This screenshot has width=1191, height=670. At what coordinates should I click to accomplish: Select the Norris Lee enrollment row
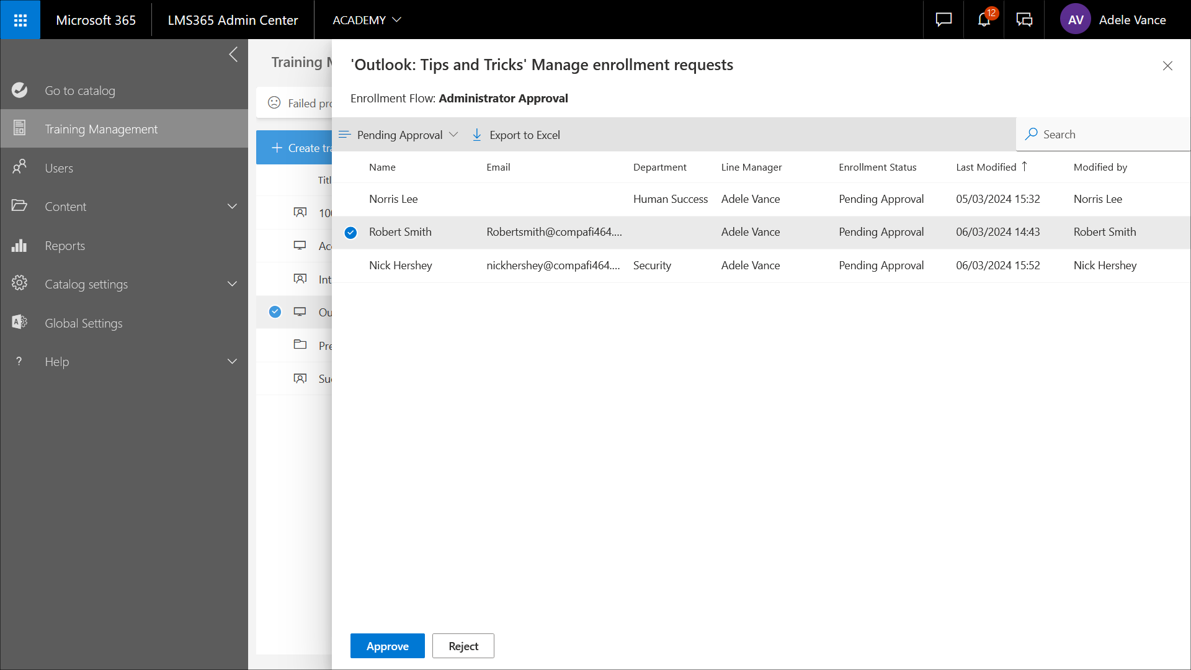point(393,199)
